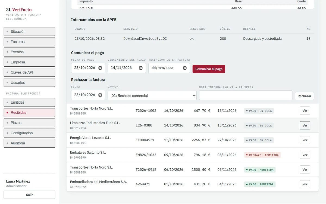The width and height of the screenshot is (326, 204).
Task: Open Eventos in the sidebar
Action: pos(29,52)
